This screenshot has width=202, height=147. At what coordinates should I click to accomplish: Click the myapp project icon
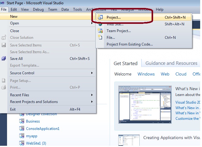coord(22,136)
